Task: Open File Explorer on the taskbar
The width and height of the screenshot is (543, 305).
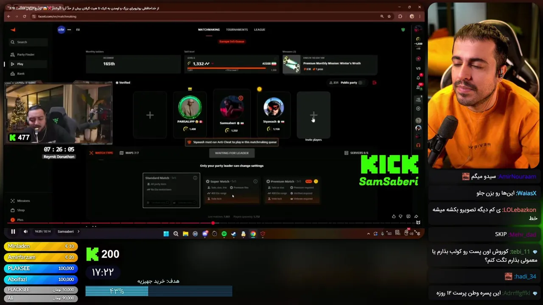Action: [185, 234]
